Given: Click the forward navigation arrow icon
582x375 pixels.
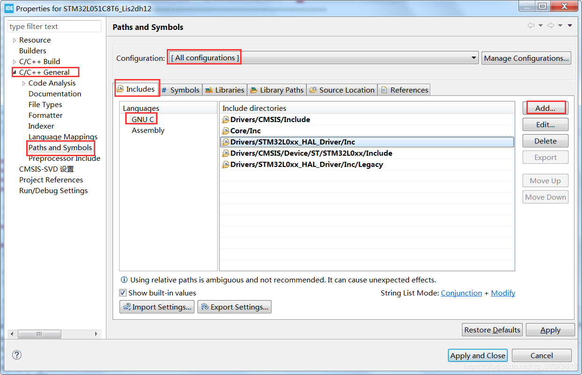Looking at the screenshot, I should tap(551, 26).
